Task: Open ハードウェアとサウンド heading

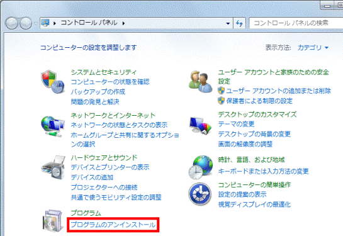Action: [104, 157]
